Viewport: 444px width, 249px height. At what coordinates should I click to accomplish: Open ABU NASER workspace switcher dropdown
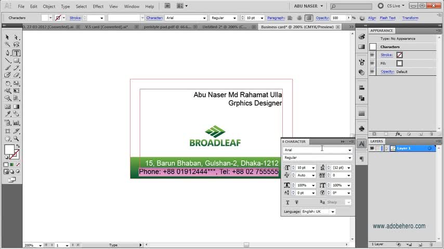pos(308,6)
